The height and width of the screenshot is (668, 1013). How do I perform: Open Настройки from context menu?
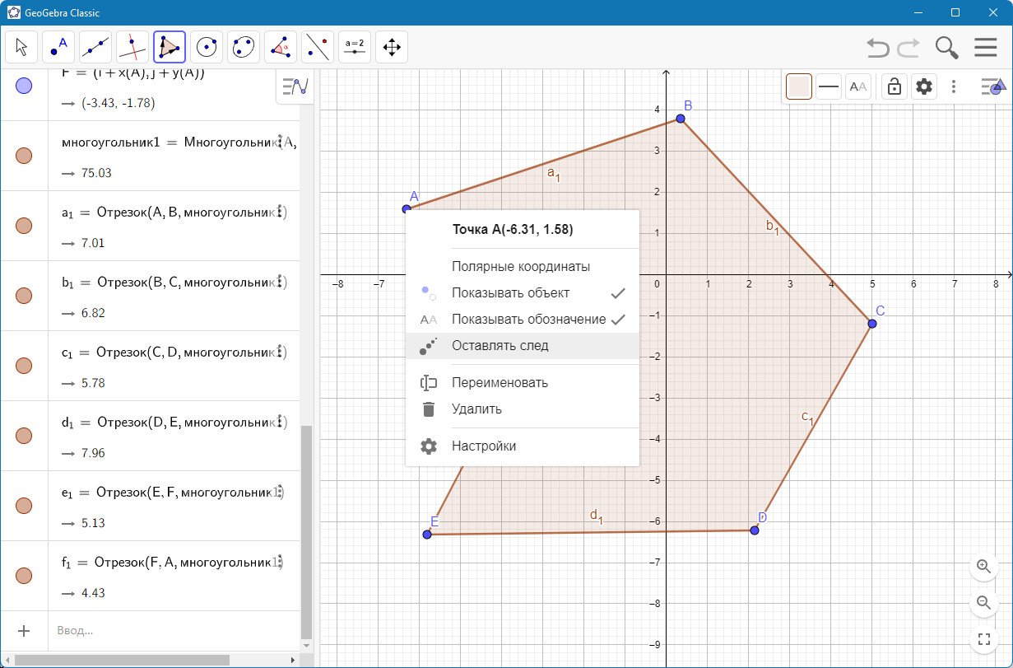tap(523, 446)
